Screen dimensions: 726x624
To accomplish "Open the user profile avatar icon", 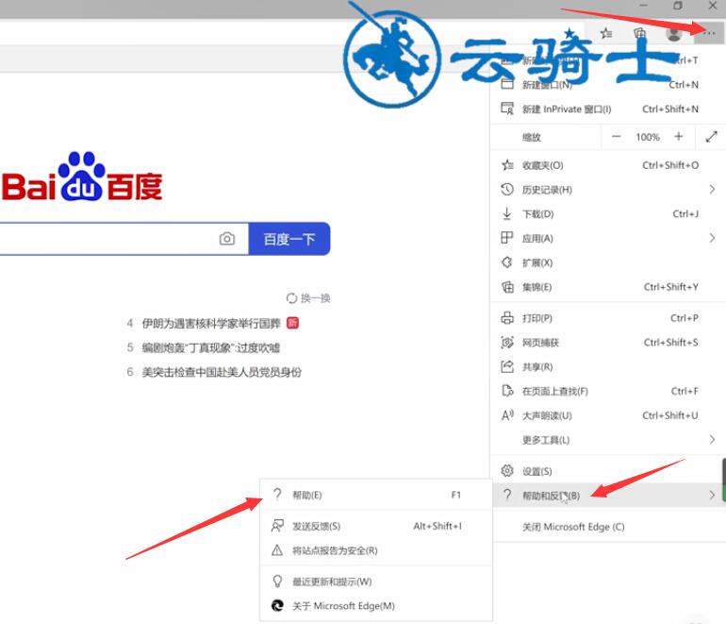I will (x=674, y=33).
